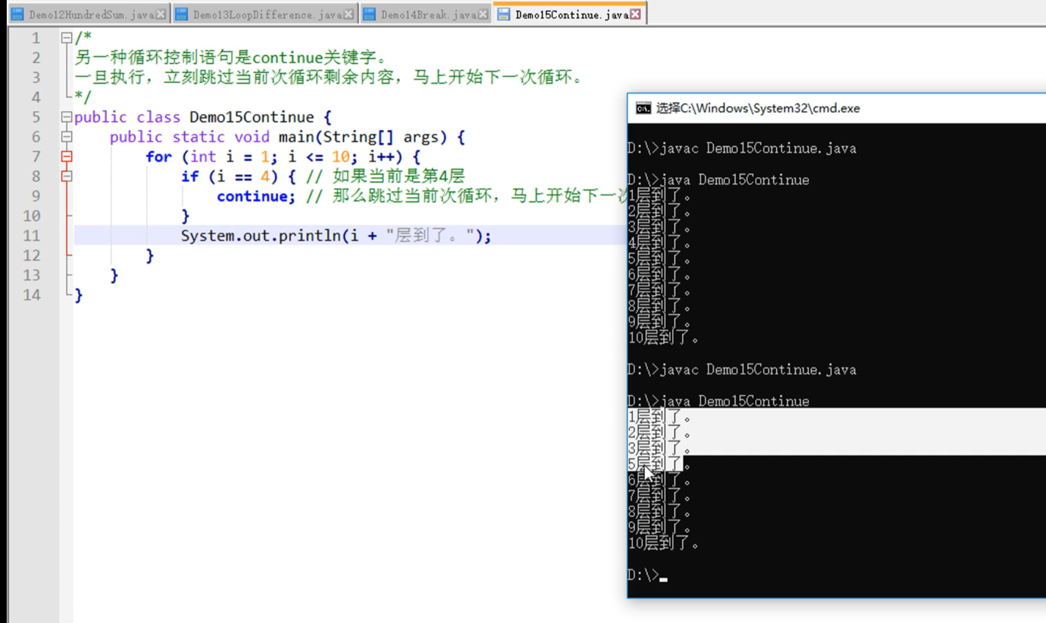Click line number 1 in the margin
The width and height of the screenshot is (1046, 623).
pos(36,38)
